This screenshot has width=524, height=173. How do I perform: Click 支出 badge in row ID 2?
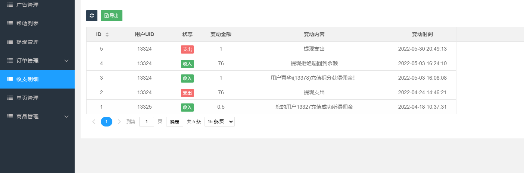pyautogui.click(x=187, y=93)
